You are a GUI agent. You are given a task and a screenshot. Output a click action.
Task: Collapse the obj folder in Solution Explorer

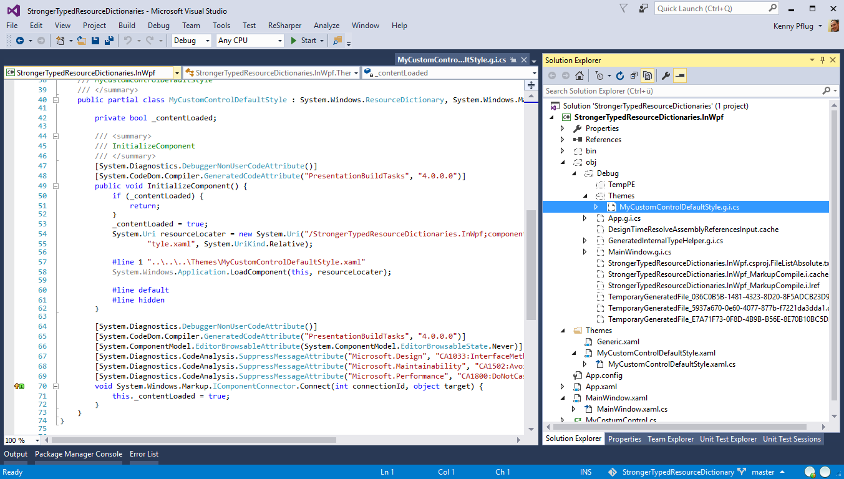562,162
